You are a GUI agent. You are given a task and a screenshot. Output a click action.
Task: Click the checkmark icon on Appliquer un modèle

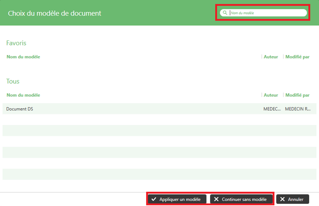tap(154, 199)
